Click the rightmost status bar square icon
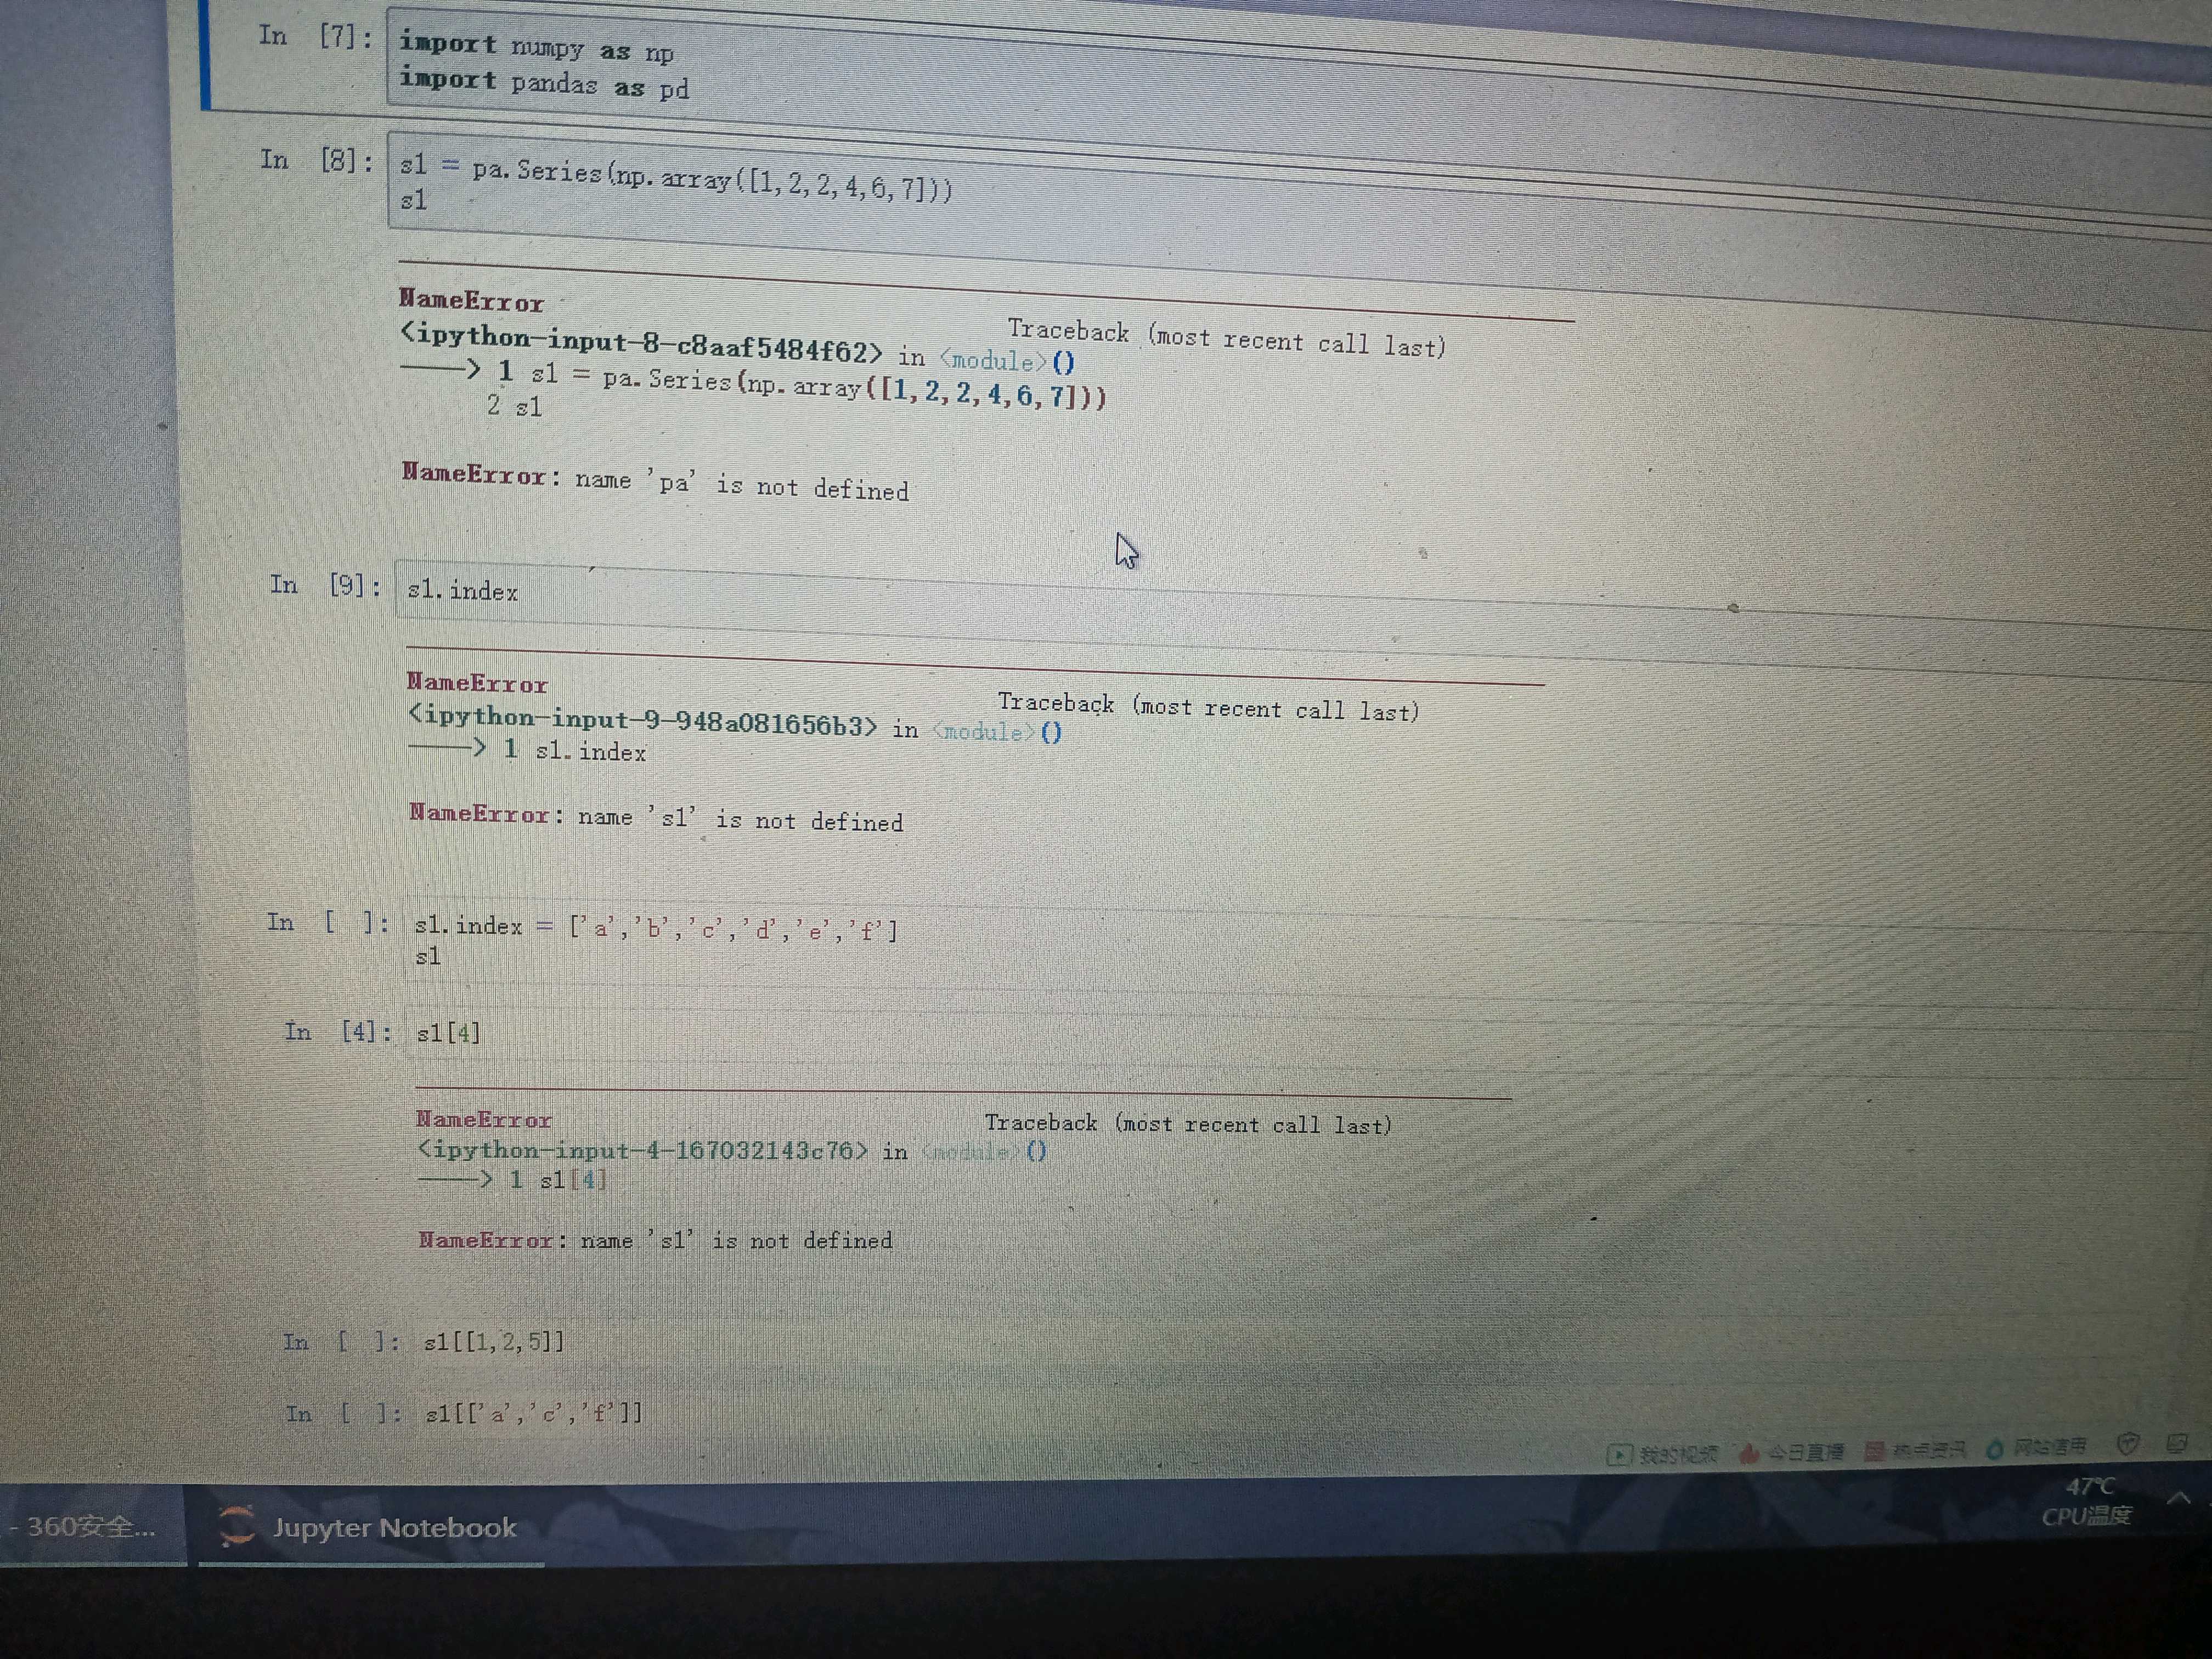Screen dimensions: 2212x1659 (x=2177, y=1443)
